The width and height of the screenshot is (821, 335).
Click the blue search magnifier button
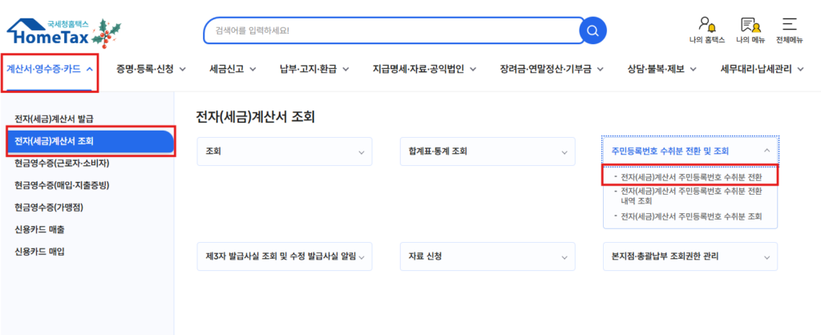592,30
